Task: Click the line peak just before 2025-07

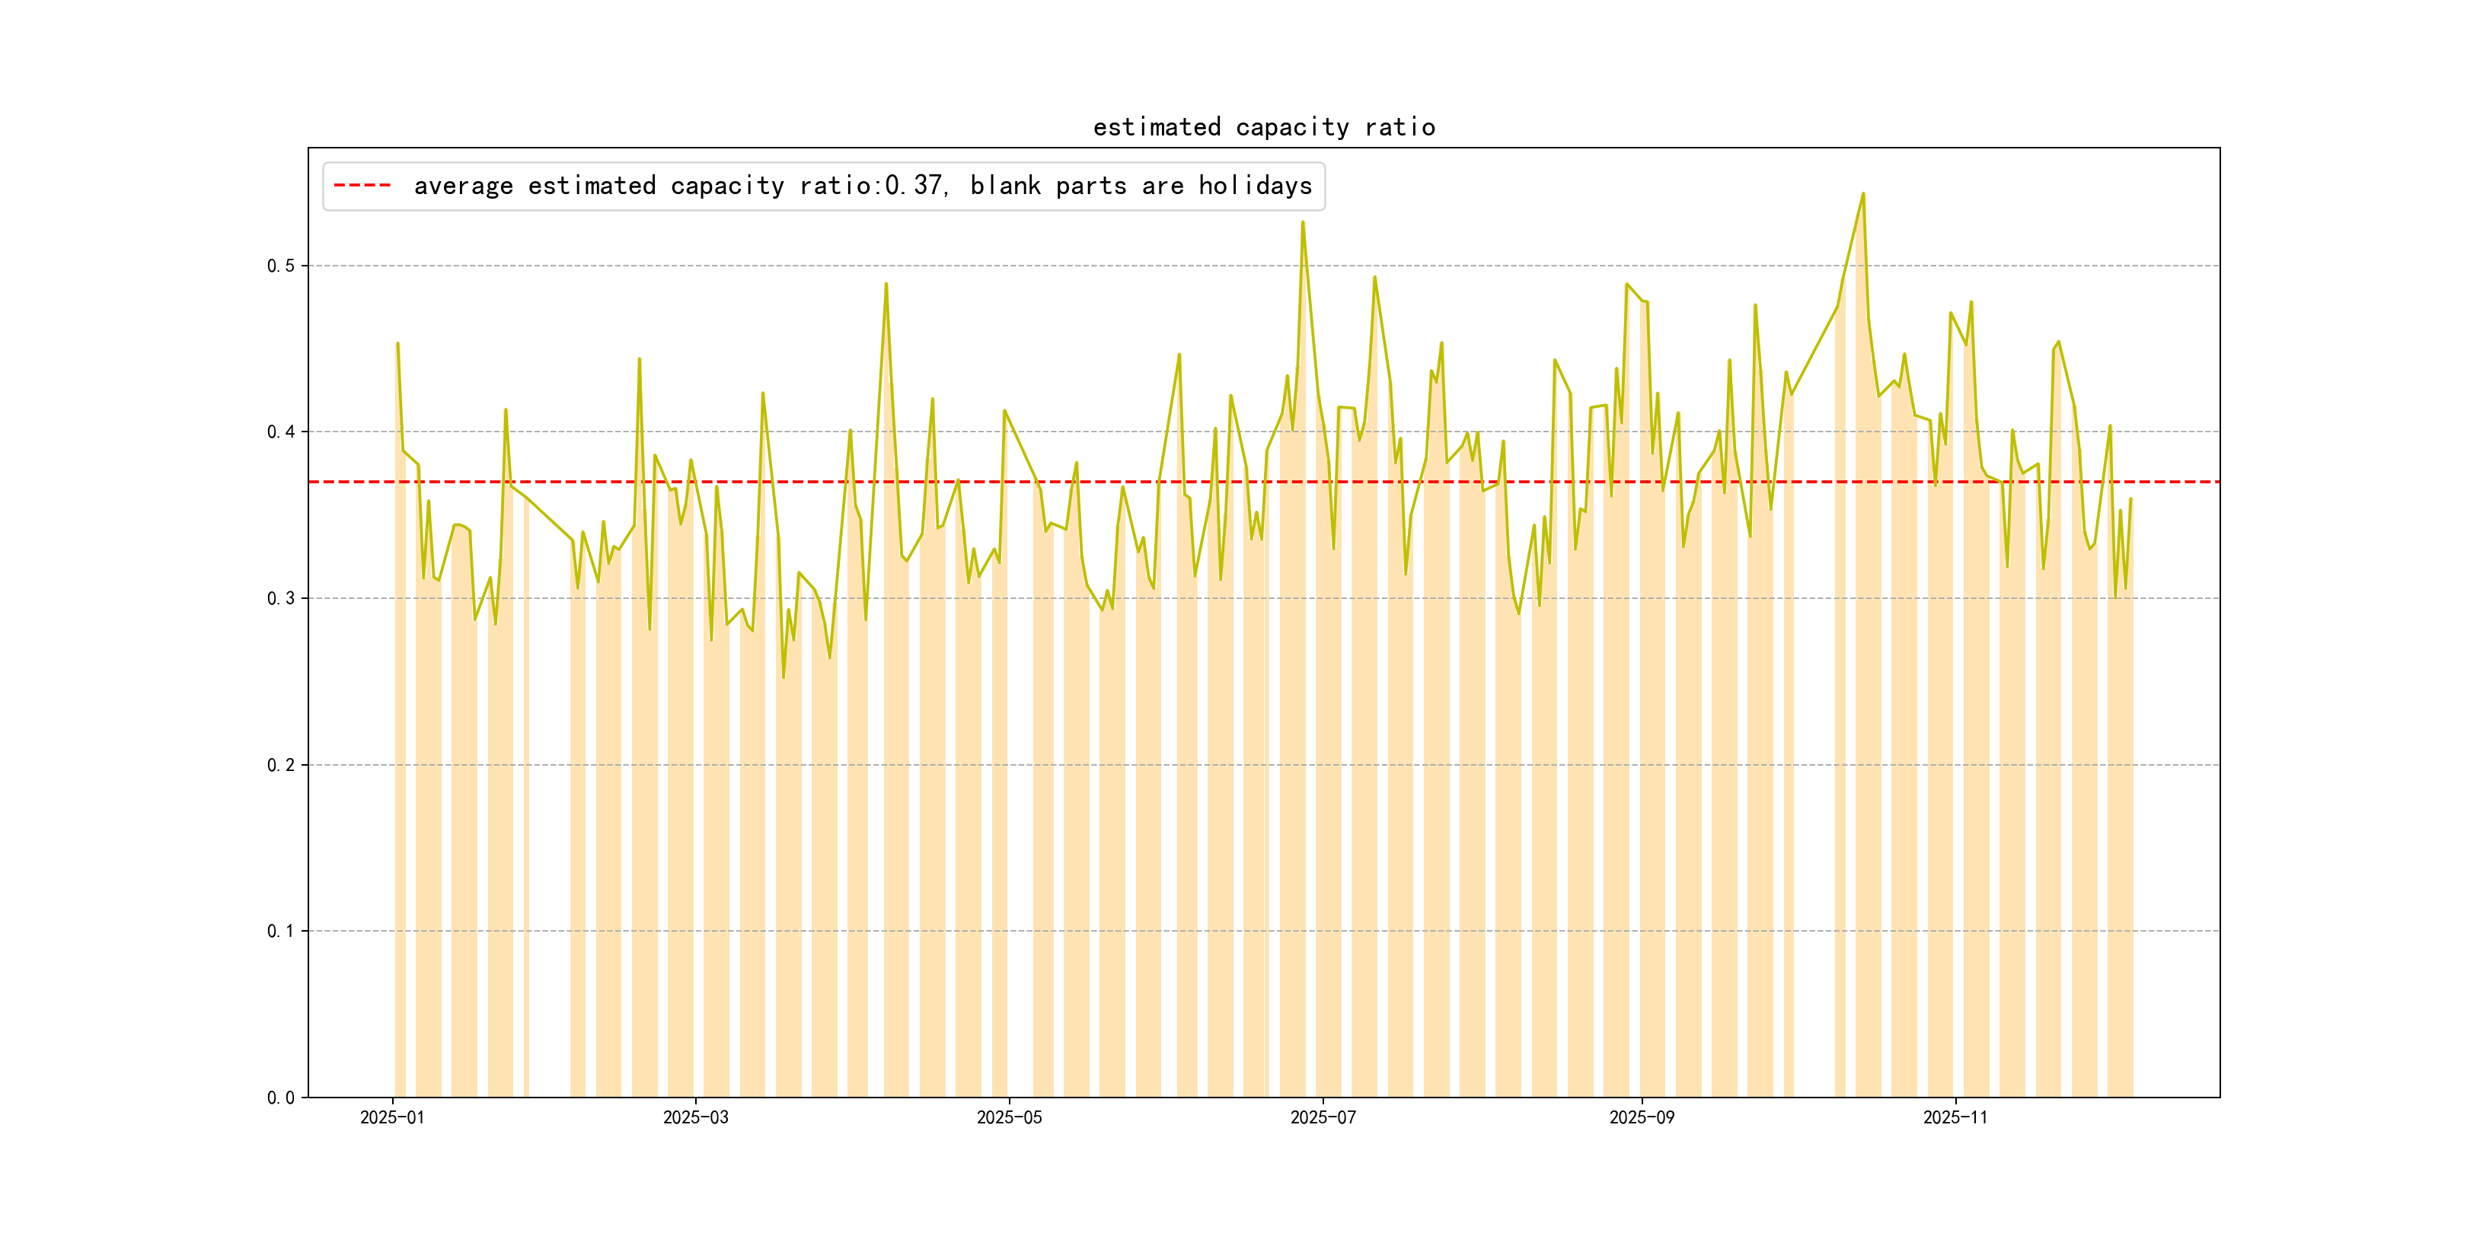Action: click(x=1303, y=222)
